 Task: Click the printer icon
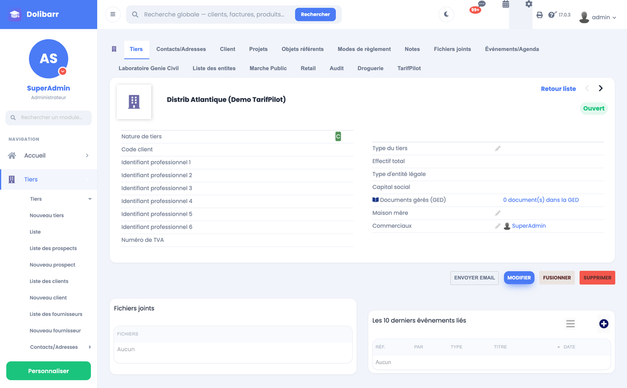(540, 15)
